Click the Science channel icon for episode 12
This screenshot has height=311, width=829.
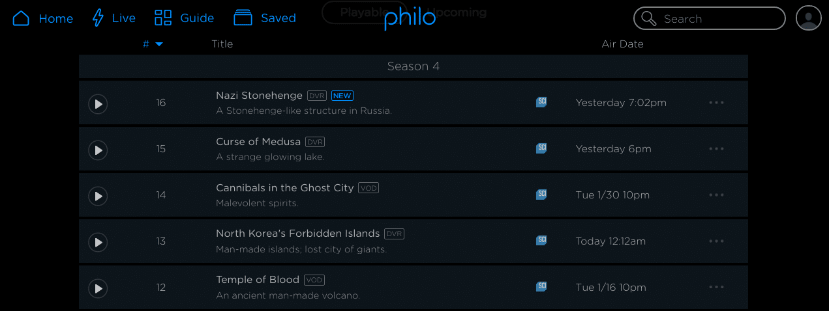pyautogui.click(x=541, y=287)
